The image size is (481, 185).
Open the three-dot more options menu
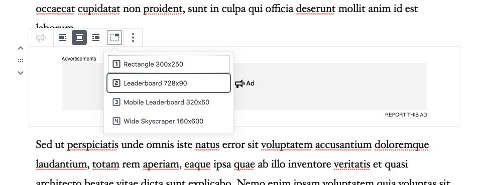[133, 37]
